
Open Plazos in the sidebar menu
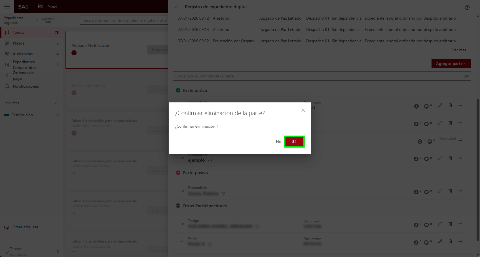click(x=18, y=43)
